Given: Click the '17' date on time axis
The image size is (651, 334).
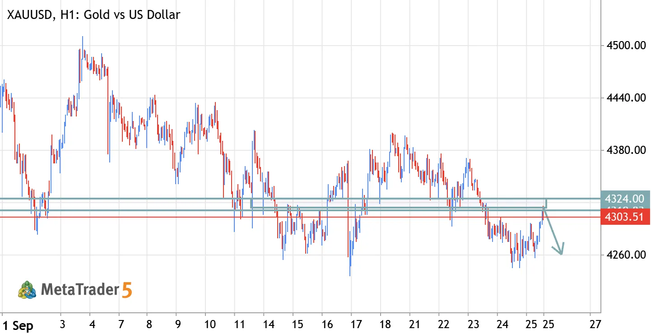Looking at the screenshot, I should (x=356, y=324).
